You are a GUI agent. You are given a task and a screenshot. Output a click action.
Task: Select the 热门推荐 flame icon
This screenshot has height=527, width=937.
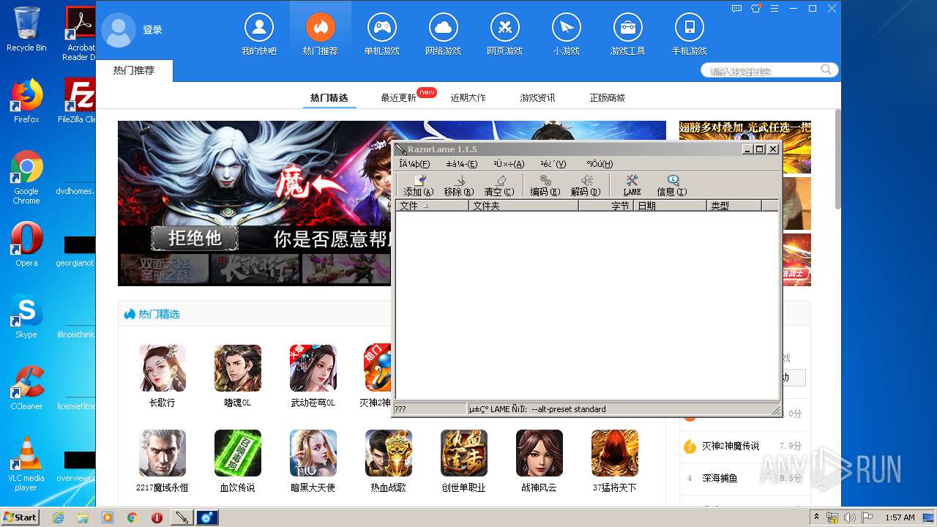click(320, 28)
